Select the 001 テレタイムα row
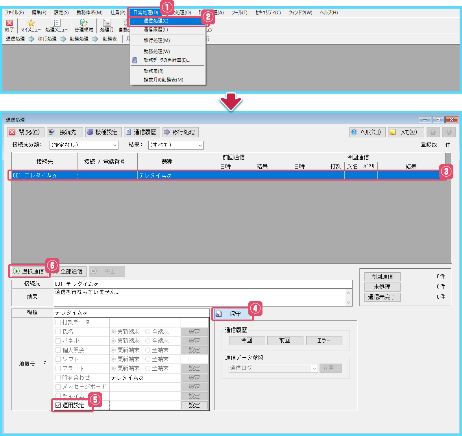Screen dimensions: 462x436 (x=224, y=176)
